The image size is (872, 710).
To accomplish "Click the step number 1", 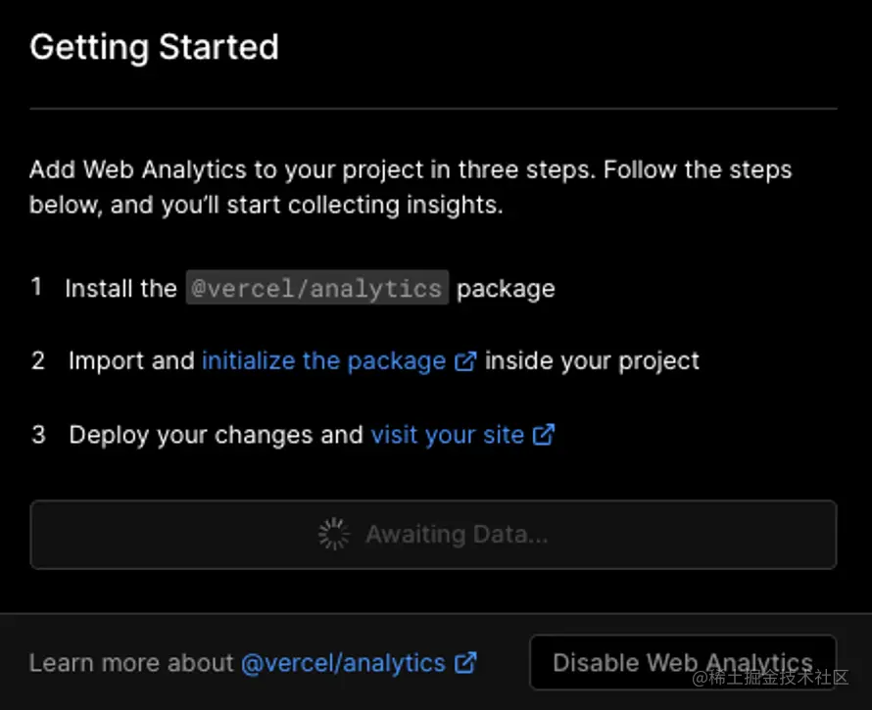I will [36, 288].
